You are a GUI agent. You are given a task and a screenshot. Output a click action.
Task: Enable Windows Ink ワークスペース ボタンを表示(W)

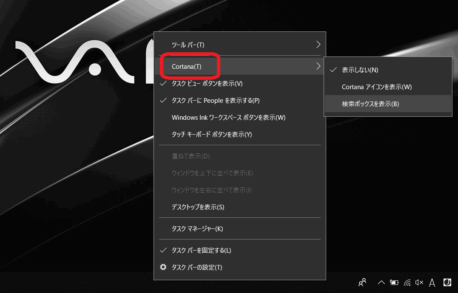240,118
